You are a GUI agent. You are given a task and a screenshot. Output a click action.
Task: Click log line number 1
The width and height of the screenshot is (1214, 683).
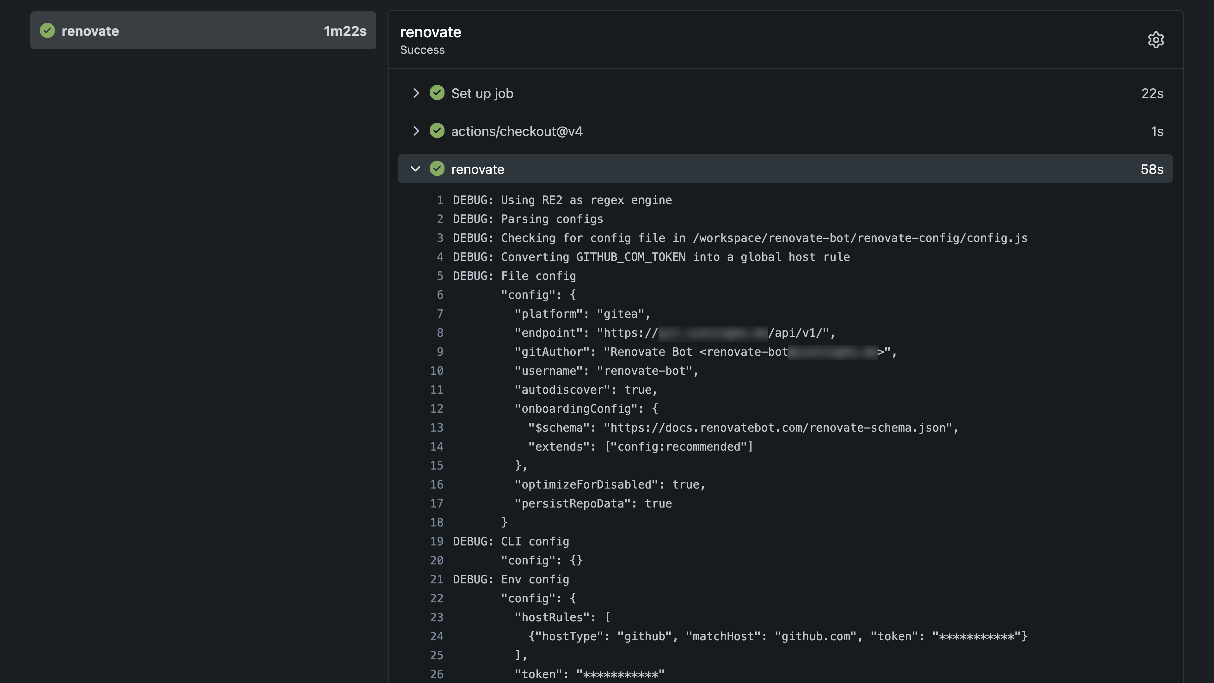click(440, 200)
